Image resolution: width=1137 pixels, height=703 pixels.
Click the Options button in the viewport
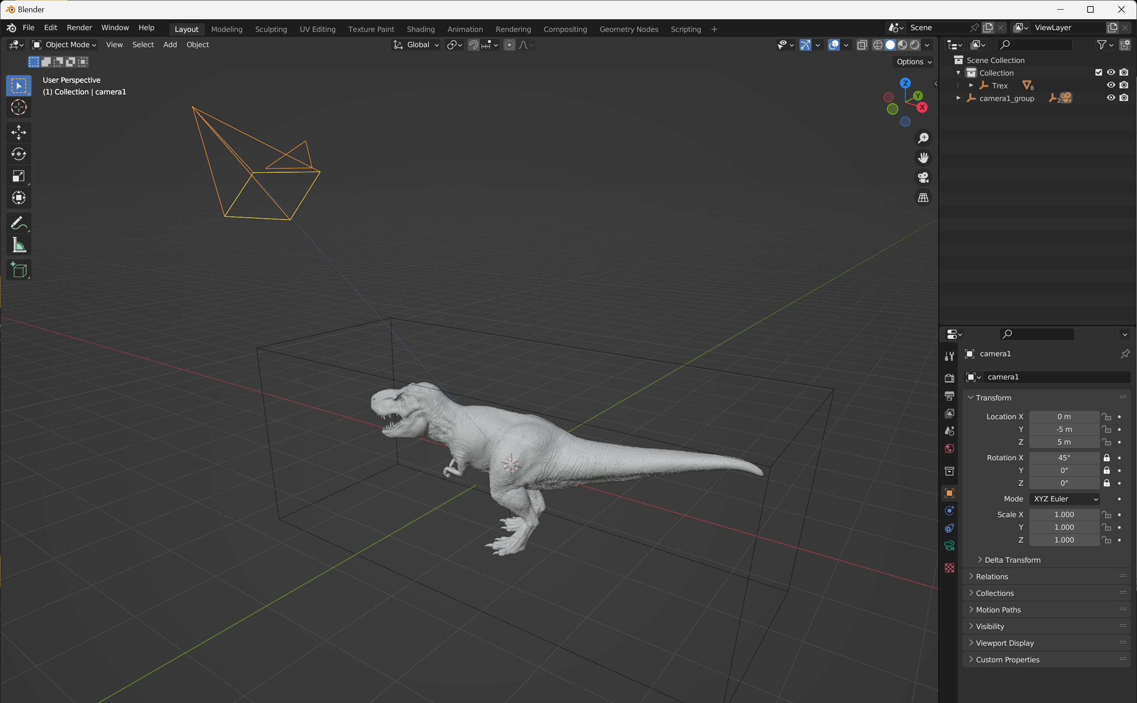pos(911,61)
